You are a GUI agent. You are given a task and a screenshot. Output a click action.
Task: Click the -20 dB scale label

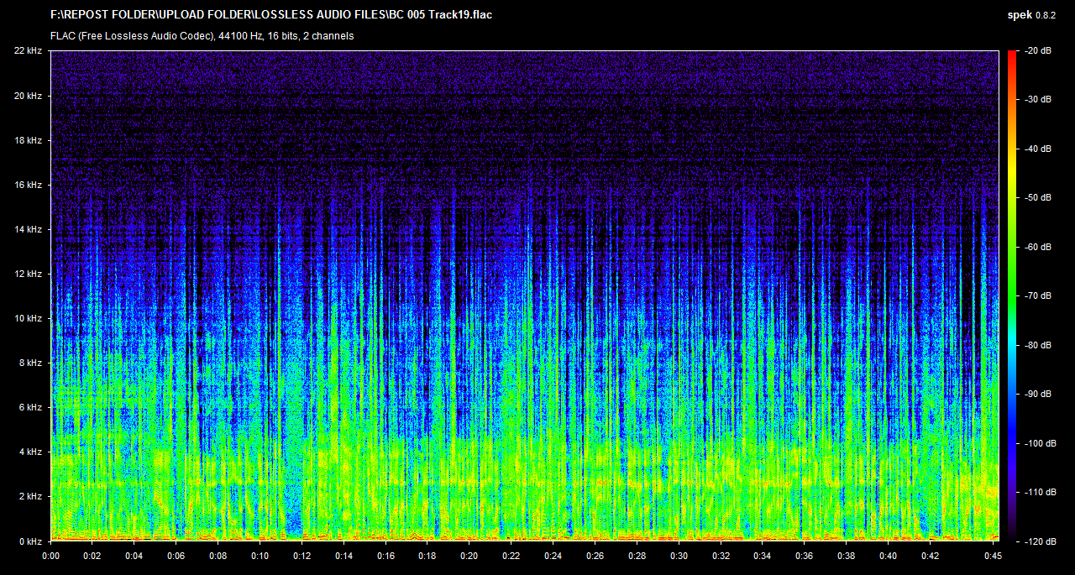click(1040, 51)
